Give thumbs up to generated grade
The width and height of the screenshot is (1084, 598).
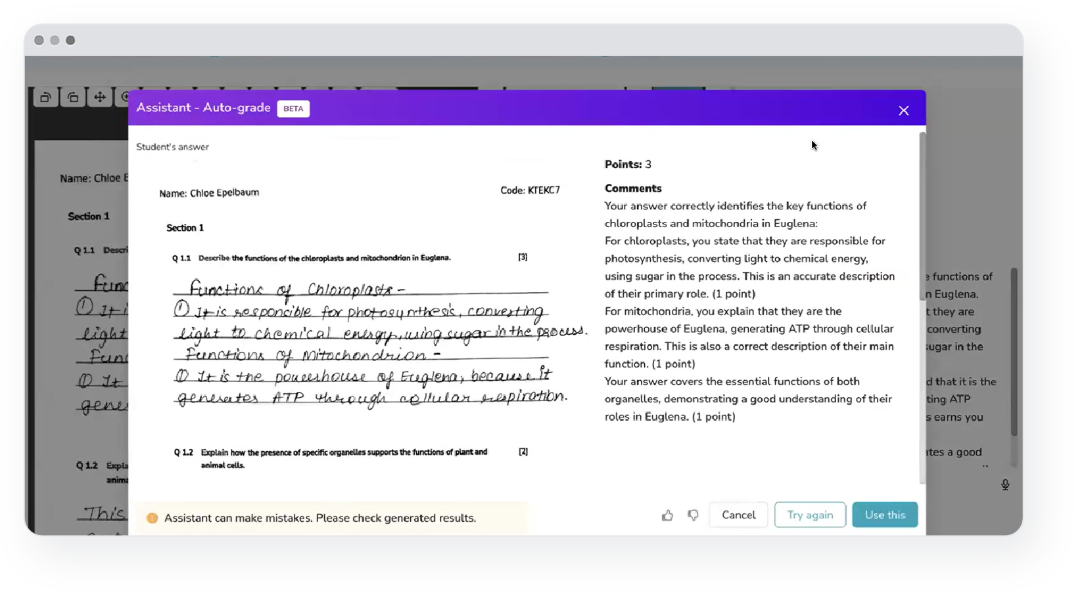point(667,516)
